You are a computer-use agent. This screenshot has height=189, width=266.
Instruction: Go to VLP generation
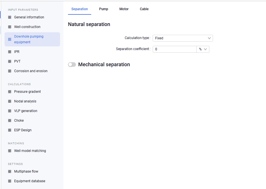32,111
